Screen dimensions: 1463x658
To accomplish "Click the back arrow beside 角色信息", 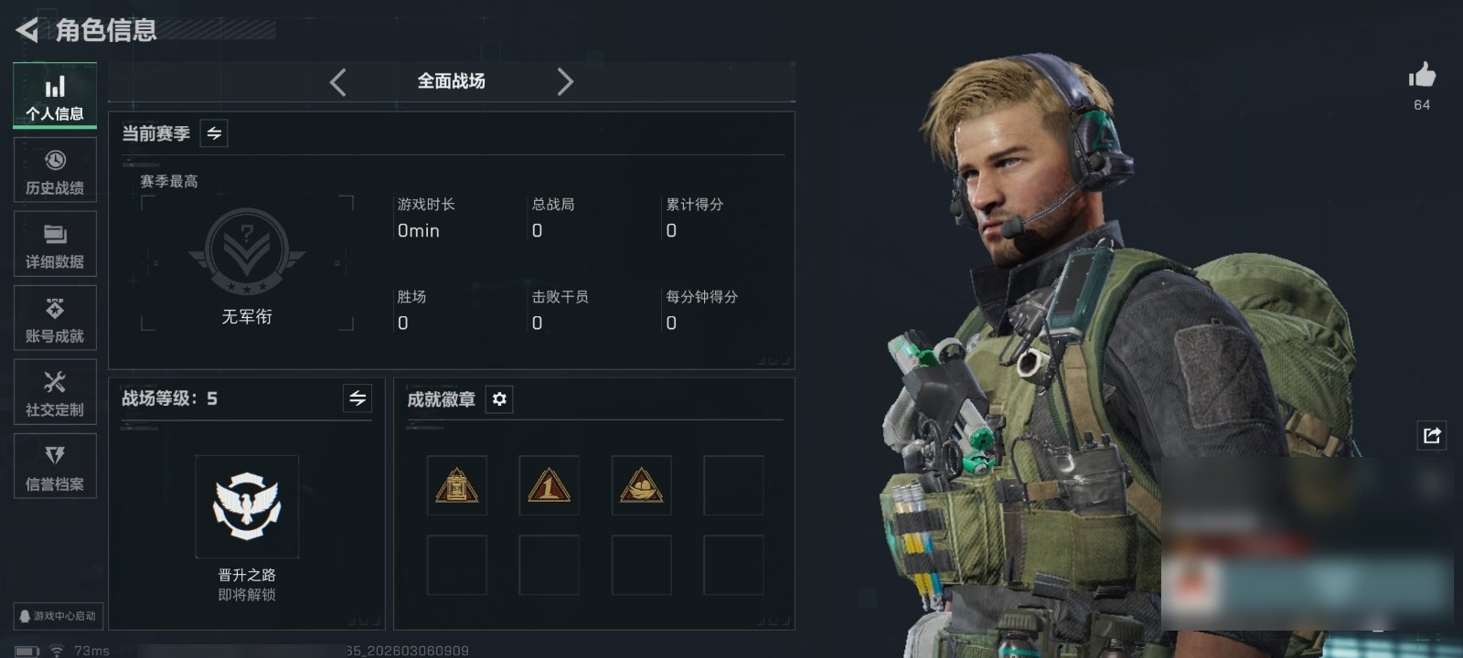I will [27, 30].
